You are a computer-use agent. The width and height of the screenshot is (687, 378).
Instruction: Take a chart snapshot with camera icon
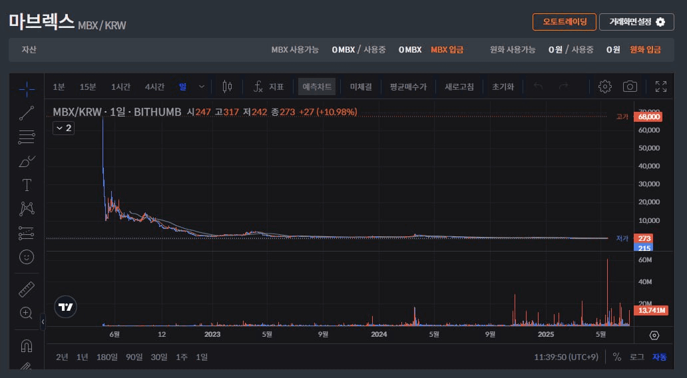tap(630, 87)
